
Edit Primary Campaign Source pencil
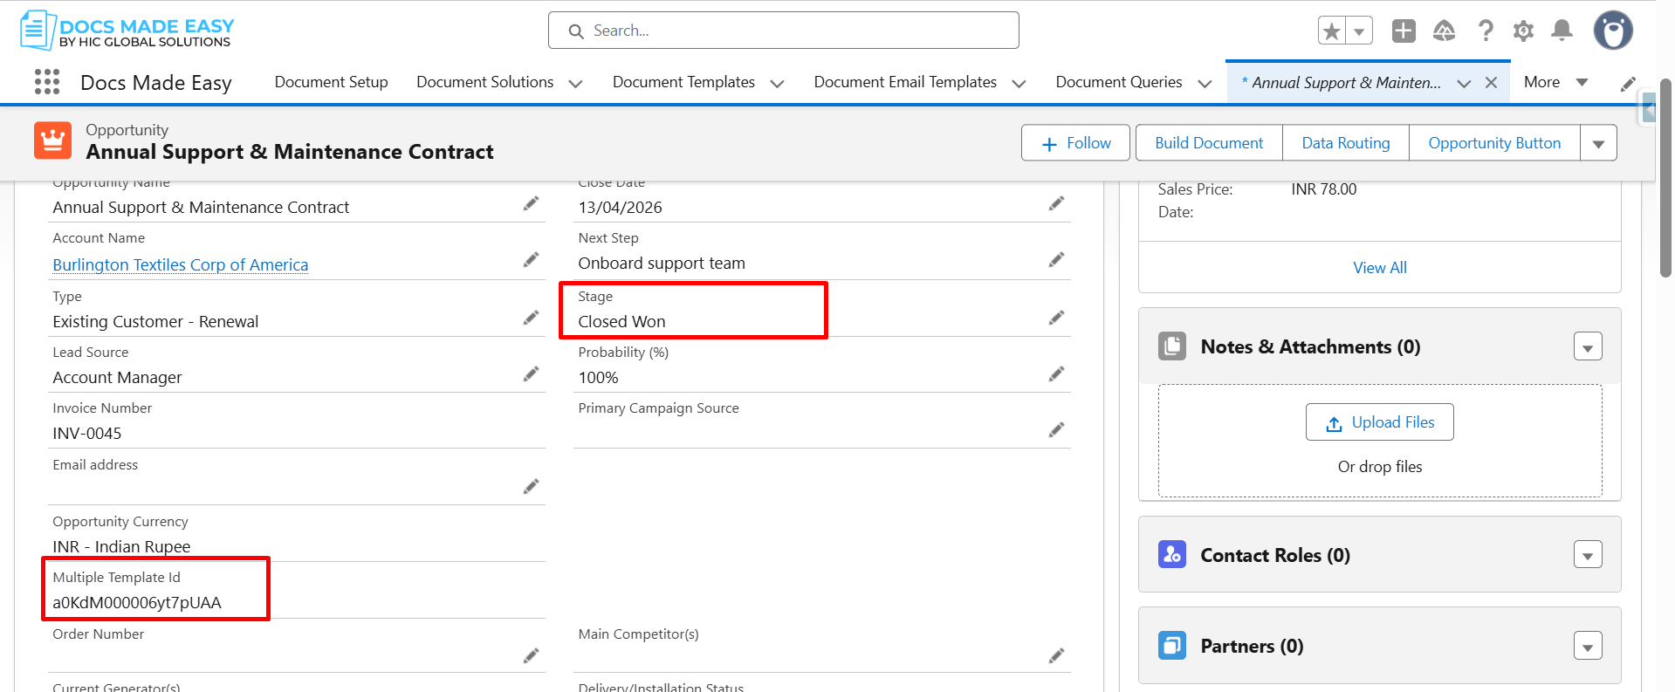(x=1056, y=429)
